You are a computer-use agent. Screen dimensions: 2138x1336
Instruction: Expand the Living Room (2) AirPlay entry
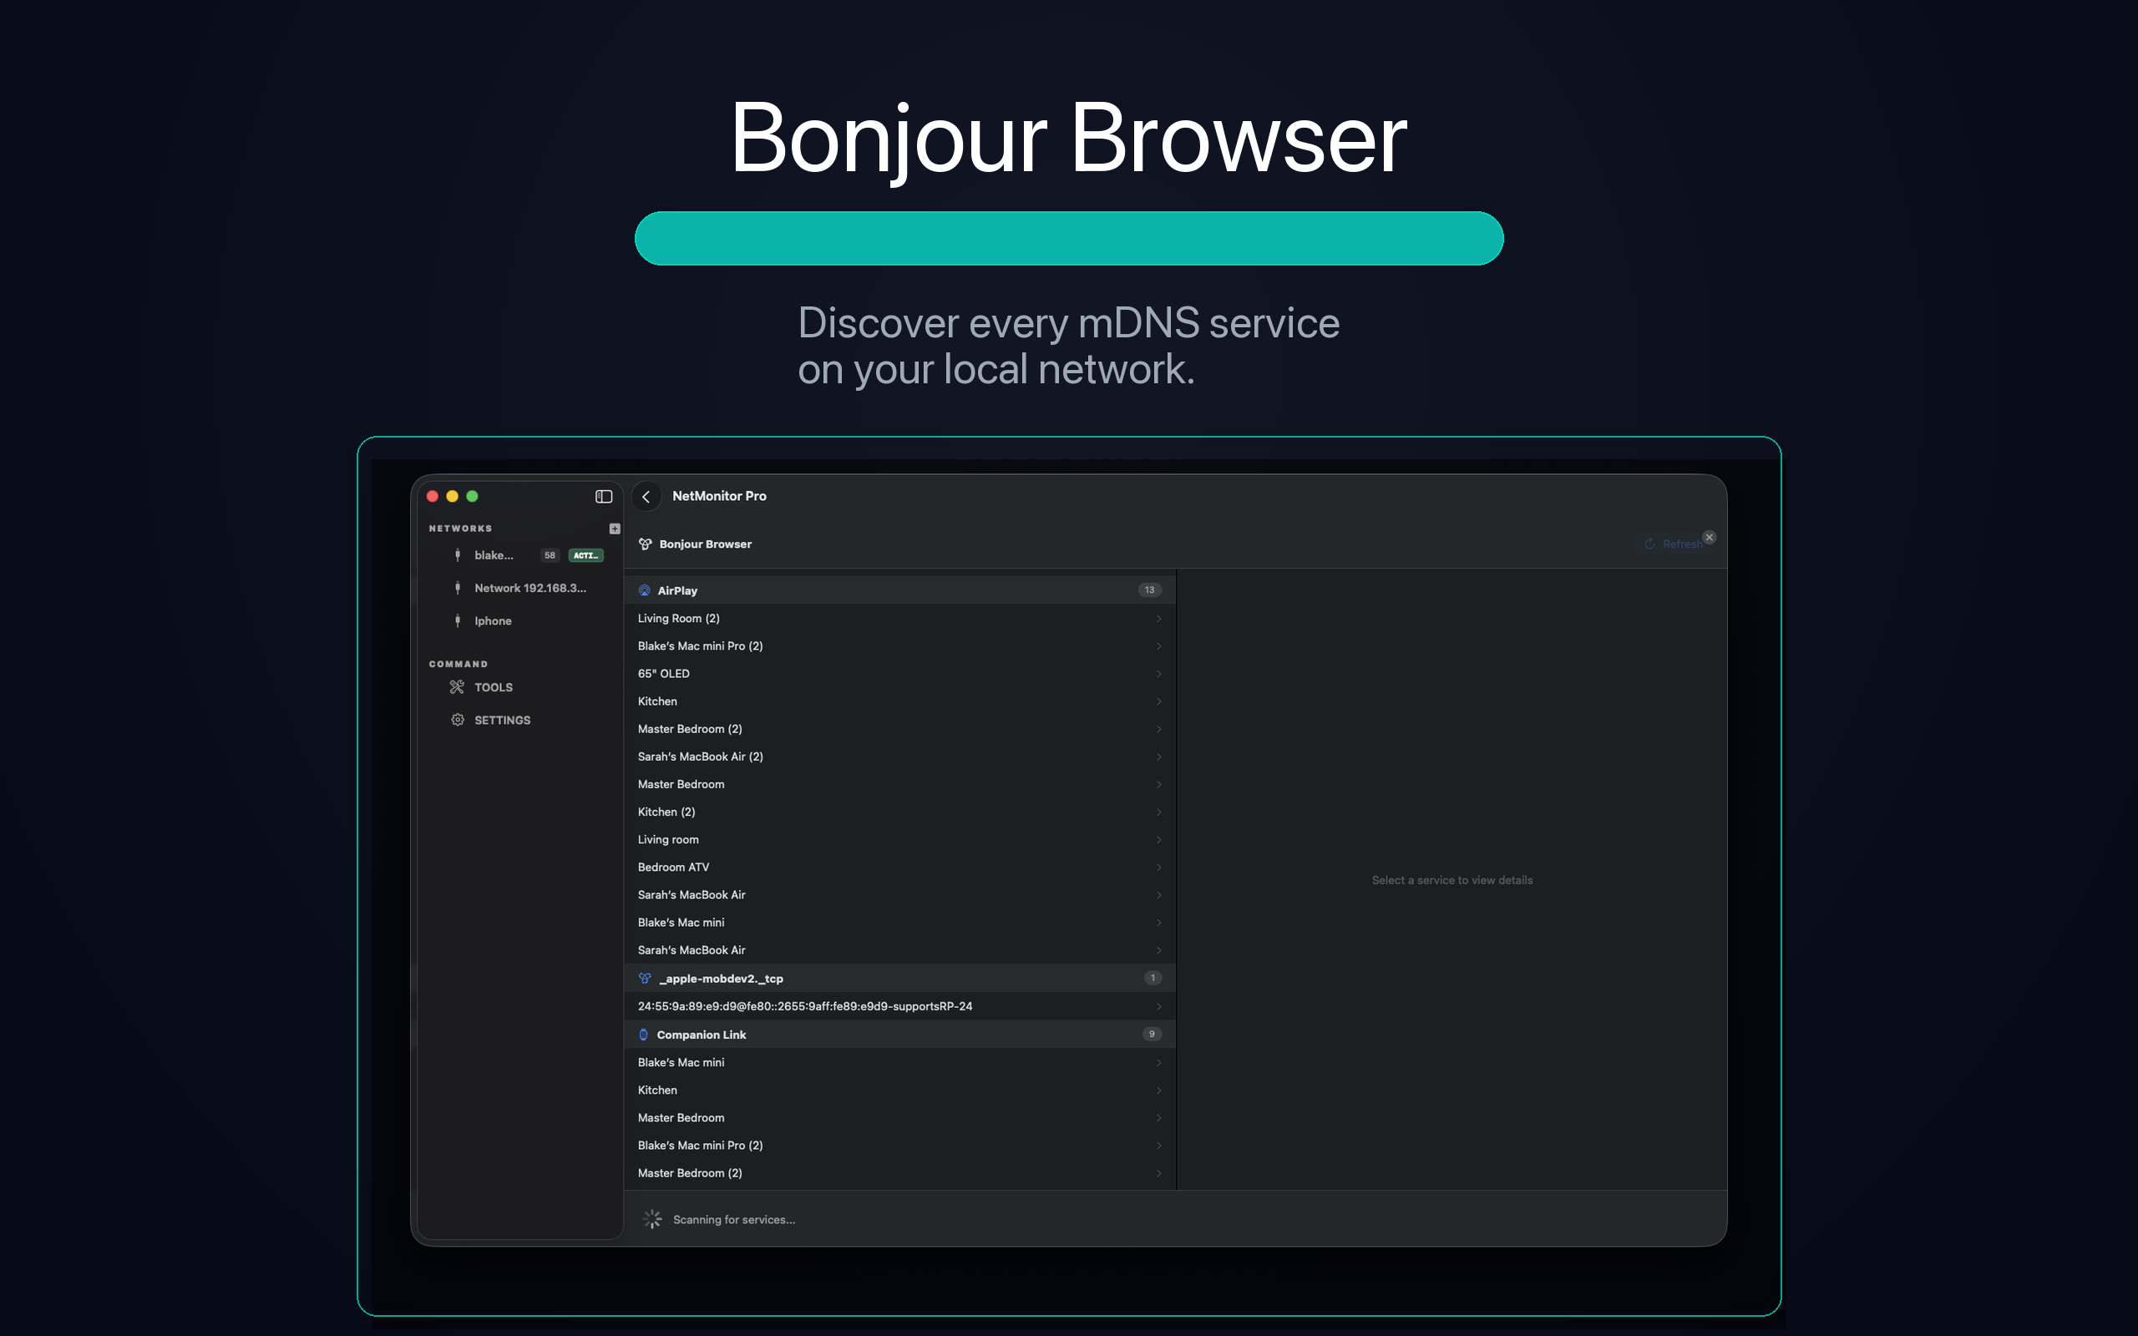(x=1160, y=619)
